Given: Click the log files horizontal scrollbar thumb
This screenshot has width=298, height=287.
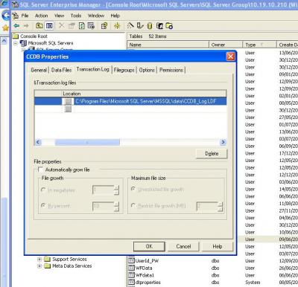Looking at the screenshot, I should pos(87,142).
